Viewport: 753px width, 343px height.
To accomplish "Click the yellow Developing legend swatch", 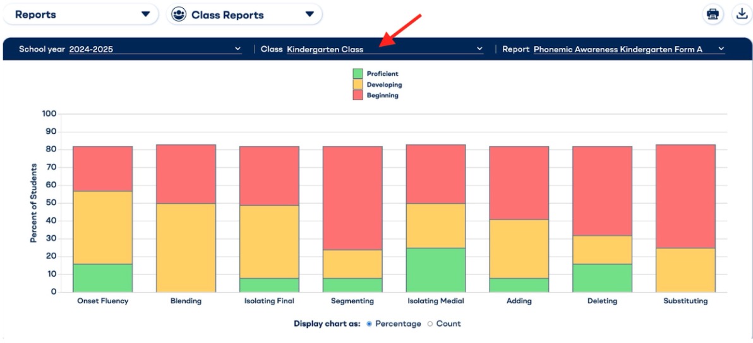I will click(x=358, y=84).
